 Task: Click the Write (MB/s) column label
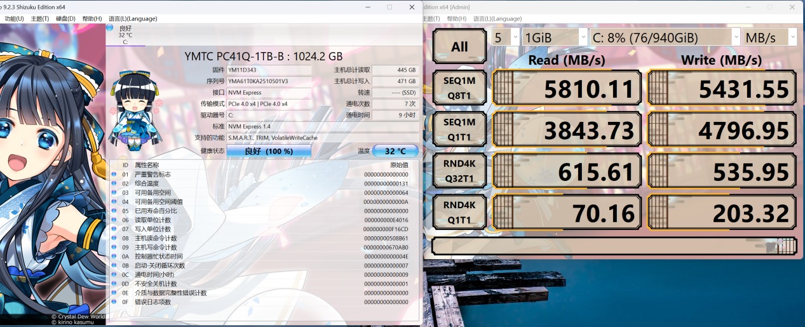click(x=721, y=60)
